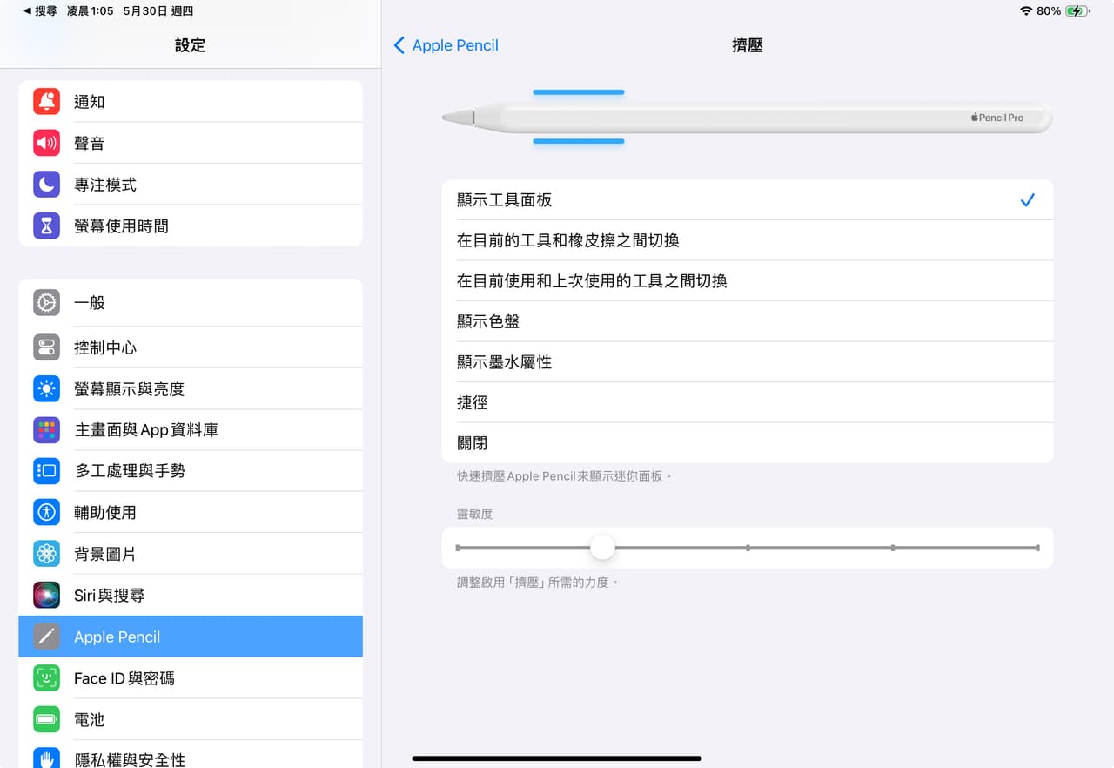The image size is (1114, 768).
Task: Tap the Wi-Fi icon in the status bar
Action: point(1006,11)
